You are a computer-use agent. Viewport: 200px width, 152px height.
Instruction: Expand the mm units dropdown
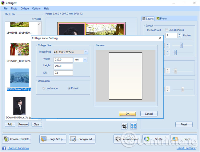(85, 60)
